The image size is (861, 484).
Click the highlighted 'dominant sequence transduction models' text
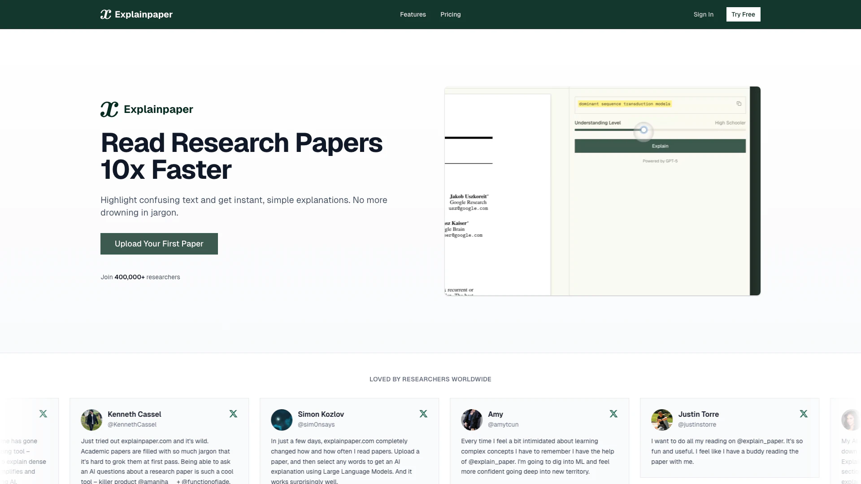click(x=624, y=104)
